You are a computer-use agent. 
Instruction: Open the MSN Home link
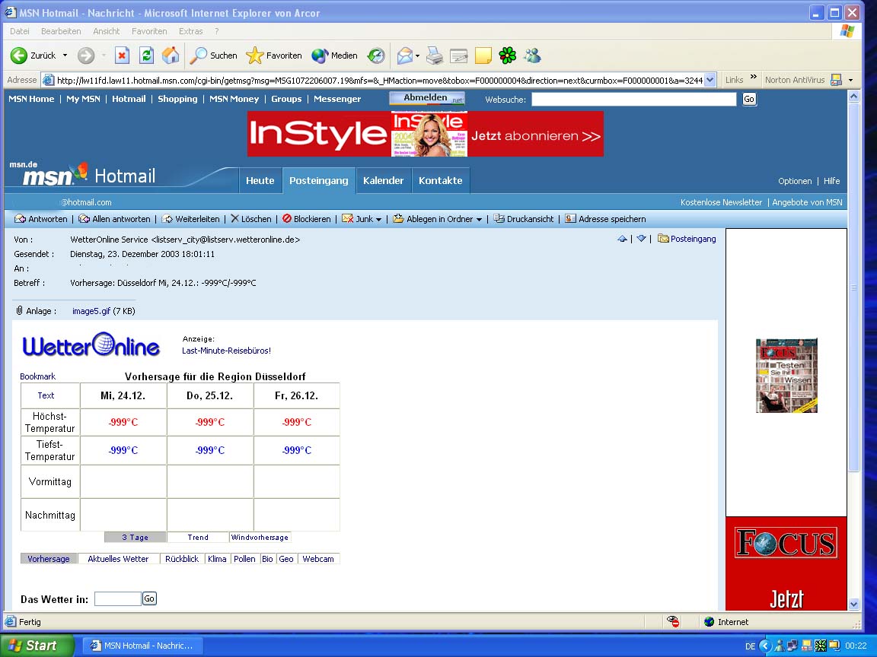(31, 99)
